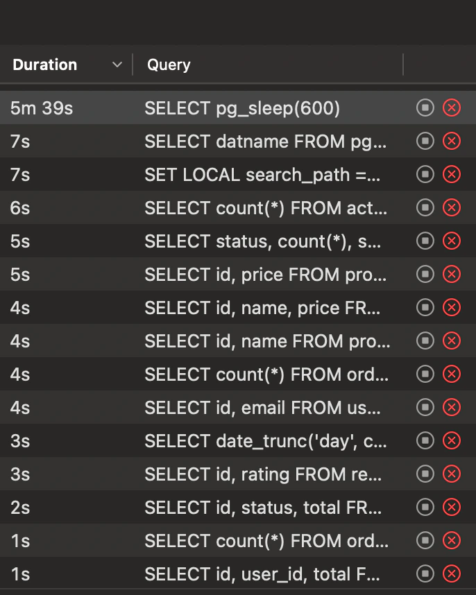Stop the date_trunc('day') query
Viewport: 476px width, 595px height.
click(x=425, y=440)
